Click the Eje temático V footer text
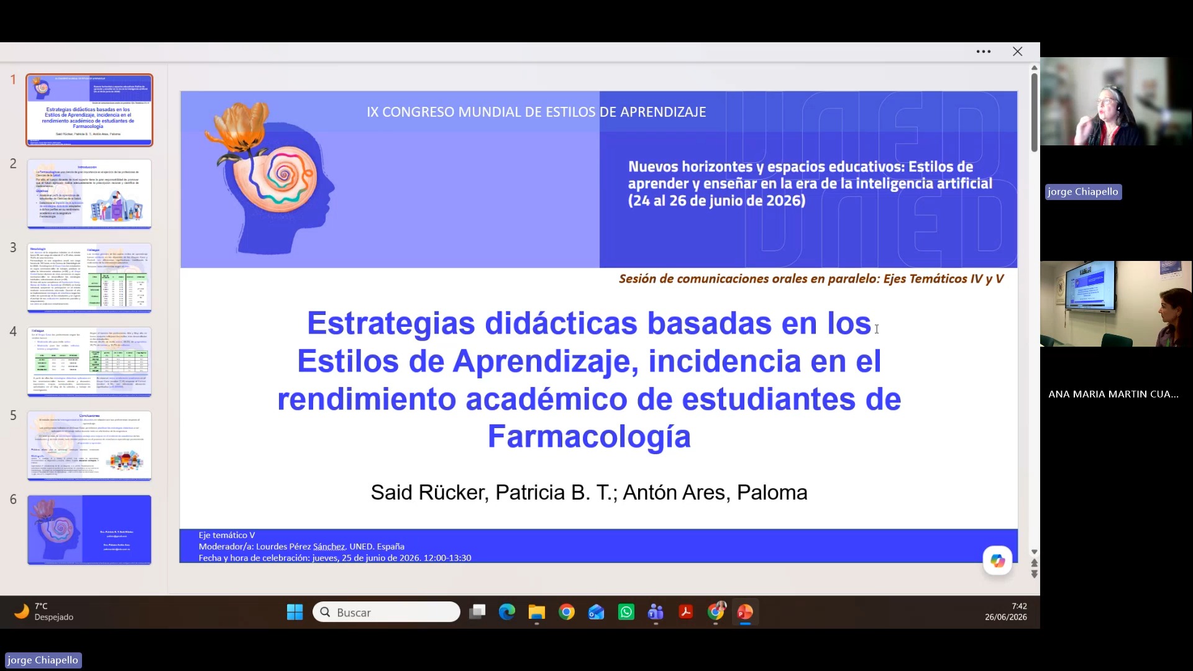Viewport: 1193px width, 671px height. point(227,535)
